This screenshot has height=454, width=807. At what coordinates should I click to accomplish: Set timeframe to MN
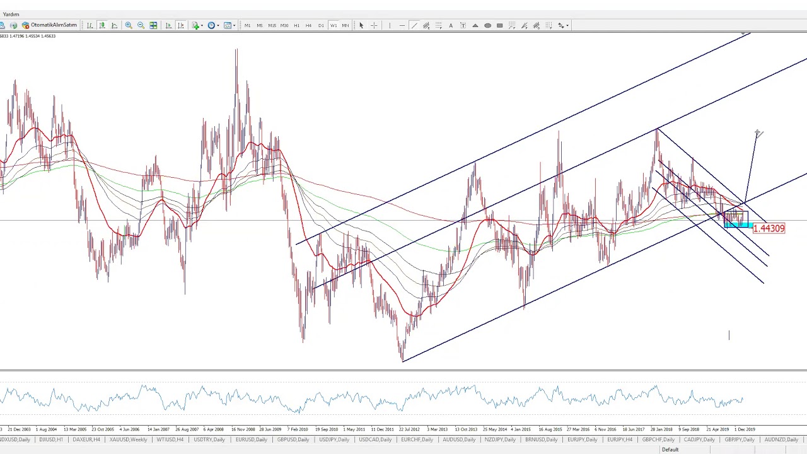pos(345,25)
